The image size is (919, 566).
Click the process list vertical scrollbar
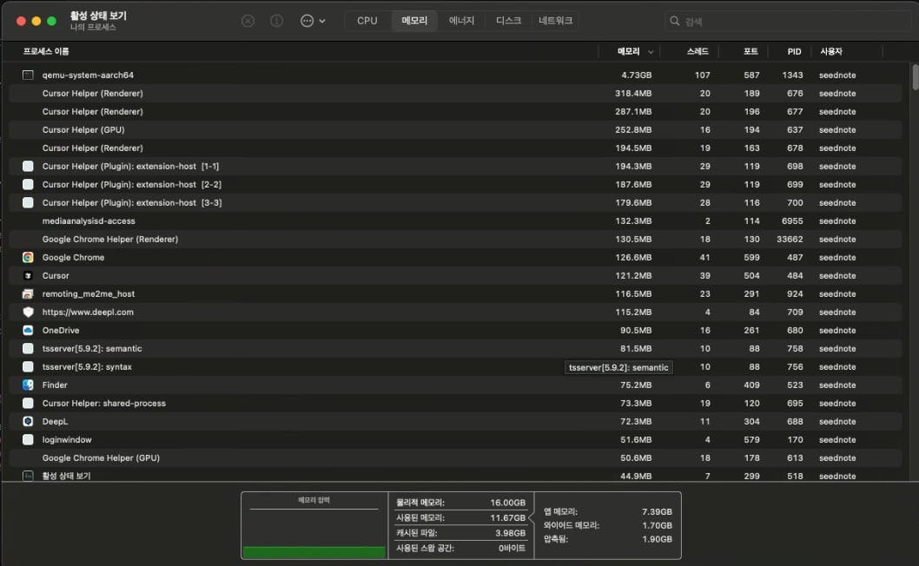[x=915, y=77]
